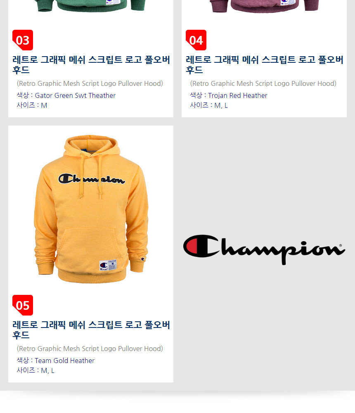The height and width of the screenshot is (413, 355).
Task: Click the English subtitle under product 03
Action: click(x=90, y=83)
